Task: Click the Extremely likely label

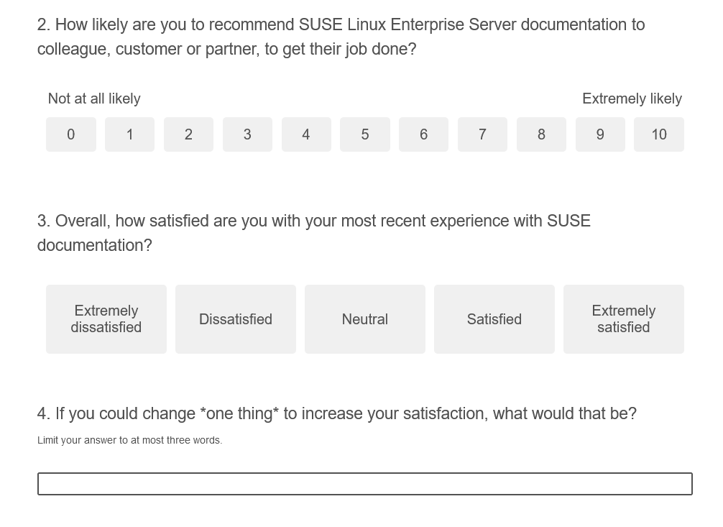Action: tap(632, 98)
